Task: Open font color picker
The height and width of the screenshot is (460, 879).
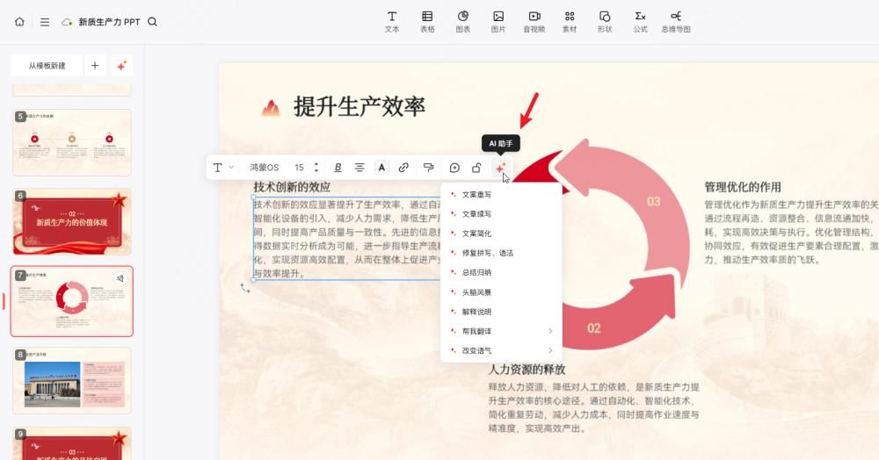Action: (381, 168)
